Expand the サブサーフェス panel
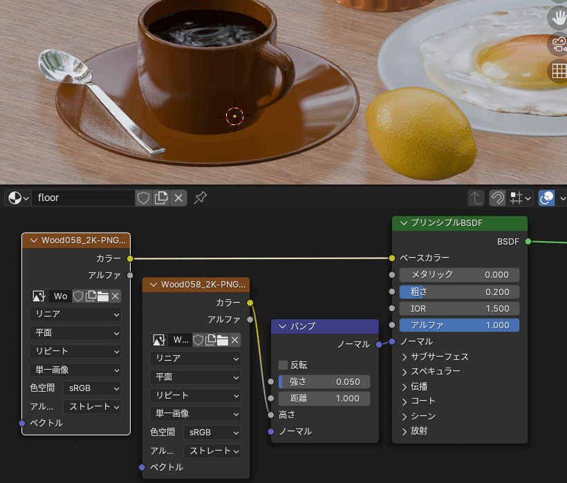 [x=436, y=357]
